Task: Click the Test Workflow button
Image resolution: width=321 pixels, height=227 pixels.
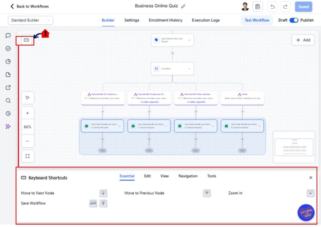Action: (x=257, y=20)
